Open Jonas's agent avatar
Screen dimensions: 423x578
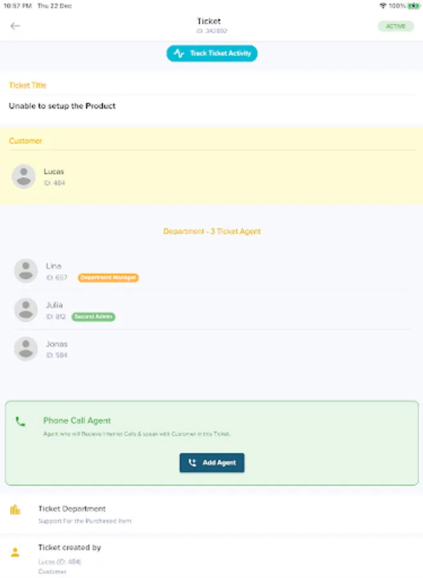pos(26,349)
